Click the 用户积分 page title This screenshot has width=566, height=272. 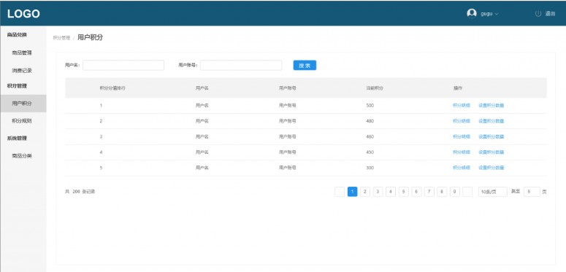[x=91, y=37]
